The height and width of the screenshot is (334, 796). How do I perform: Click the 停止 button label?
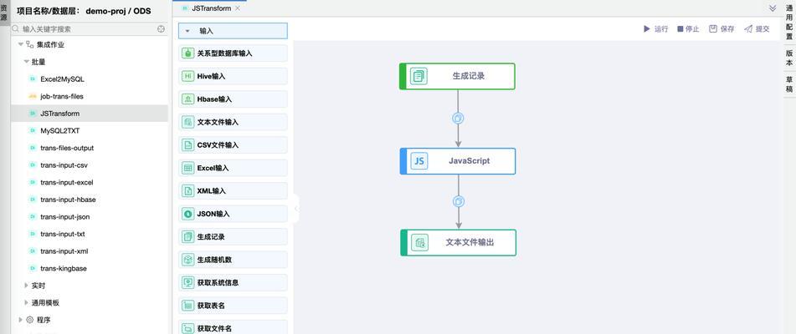point(692,29)
